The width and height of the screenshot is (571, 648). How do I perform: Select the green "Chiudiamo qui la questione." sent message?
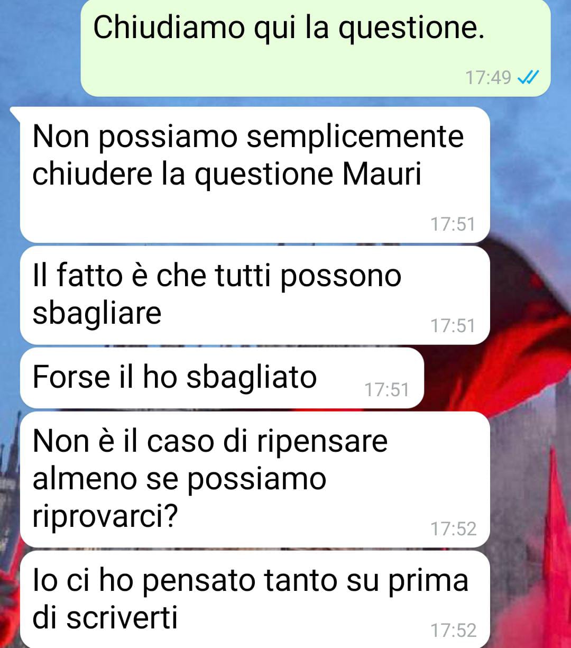pos(316,48)
